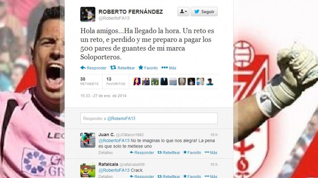Viewport: 318px width, 178px height.
Task: Focus the Responder a @RobertoFA13 reply box
Action: (149, 118)
